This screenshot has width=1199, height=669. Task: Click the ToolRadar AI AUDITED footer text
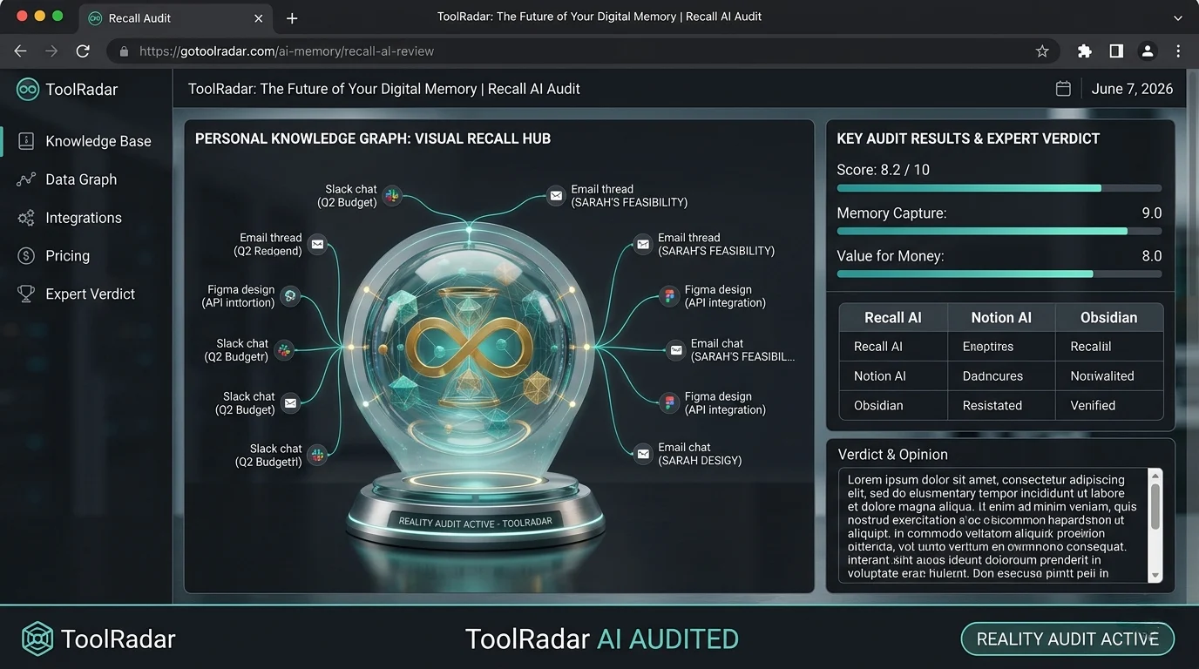(601, 639)
